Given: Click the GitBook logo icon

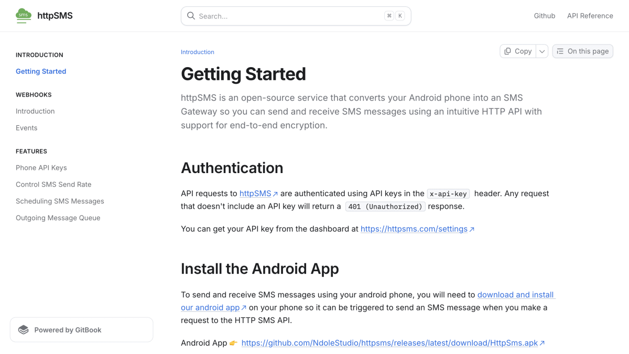Looking at the screenshot, I should click(x=23, y=330).
